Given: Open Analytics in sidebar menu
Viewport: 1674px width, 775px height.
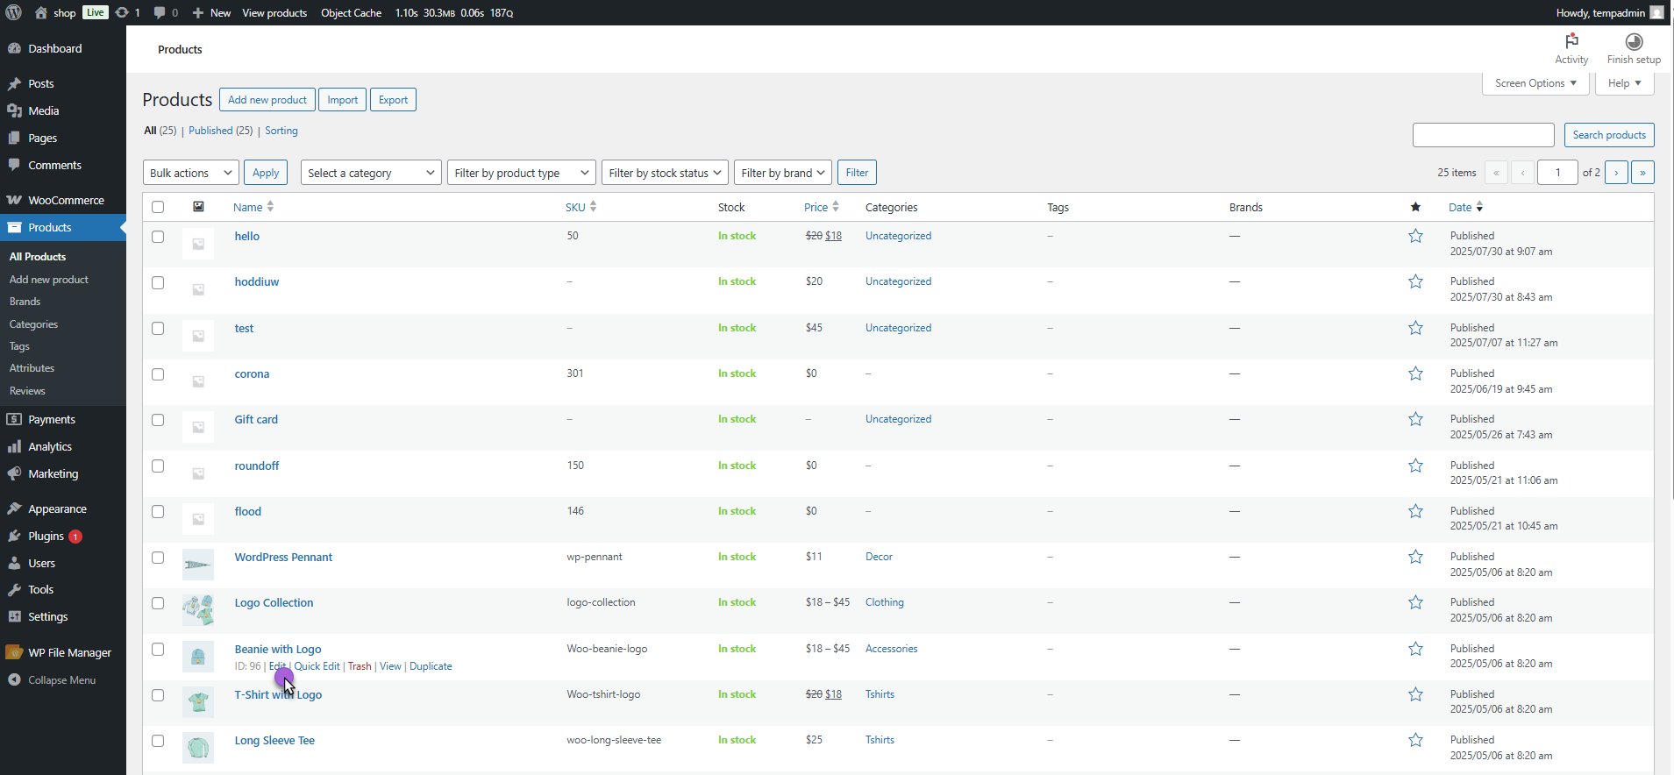Looking at the screenshot, I should [x=63, y=446].
